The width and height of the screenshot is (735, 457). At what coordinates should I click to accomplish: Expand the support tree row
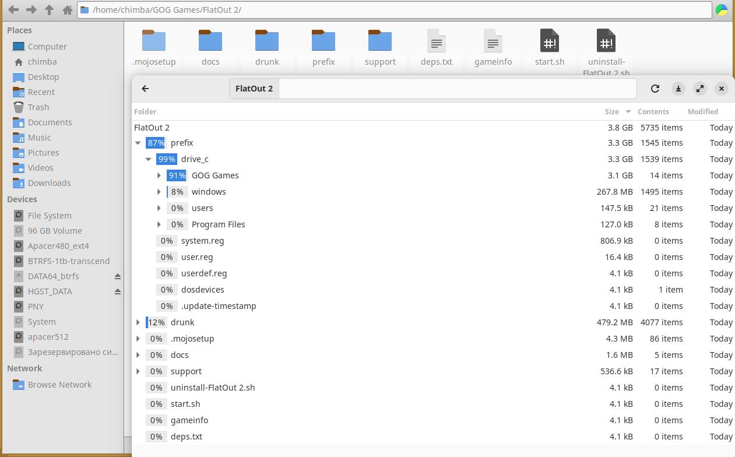(138, 371)
